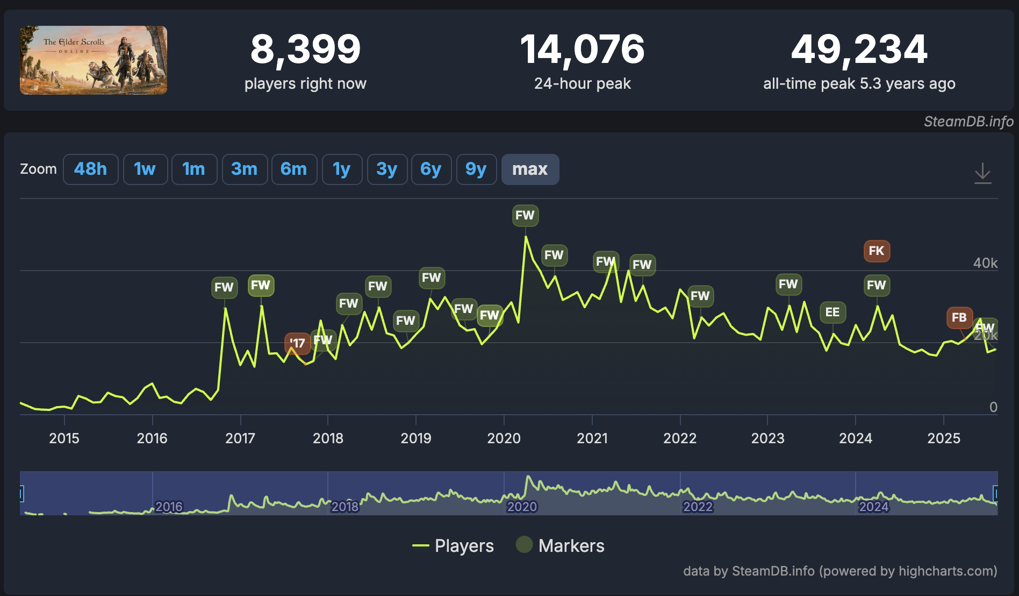Click the '17 marker on the chart
Image resolution: width=1019 pixels, height=596 pixels.
(297, 343)
